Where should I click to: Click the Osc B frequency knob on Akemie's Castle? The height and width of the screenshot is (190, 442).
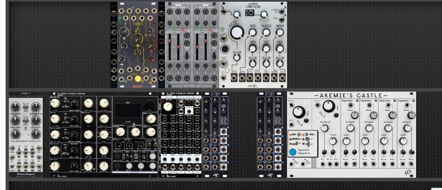point(299,112)
